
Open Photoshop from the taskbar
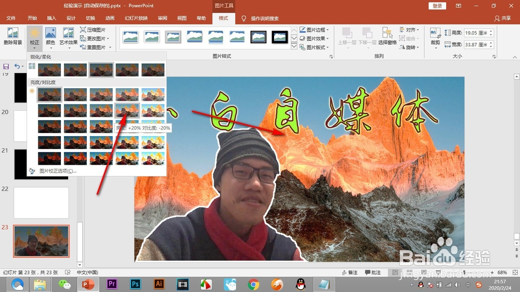tap(135, 284)
